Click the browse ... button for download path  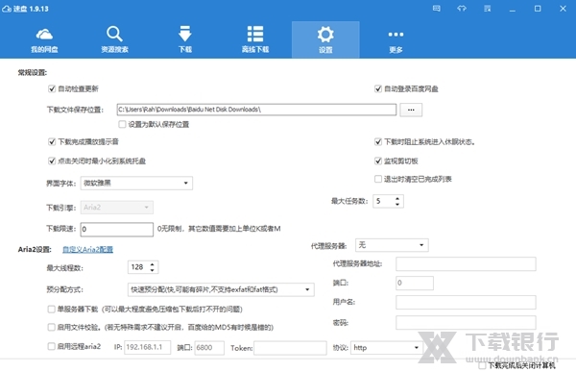[411, 110]
